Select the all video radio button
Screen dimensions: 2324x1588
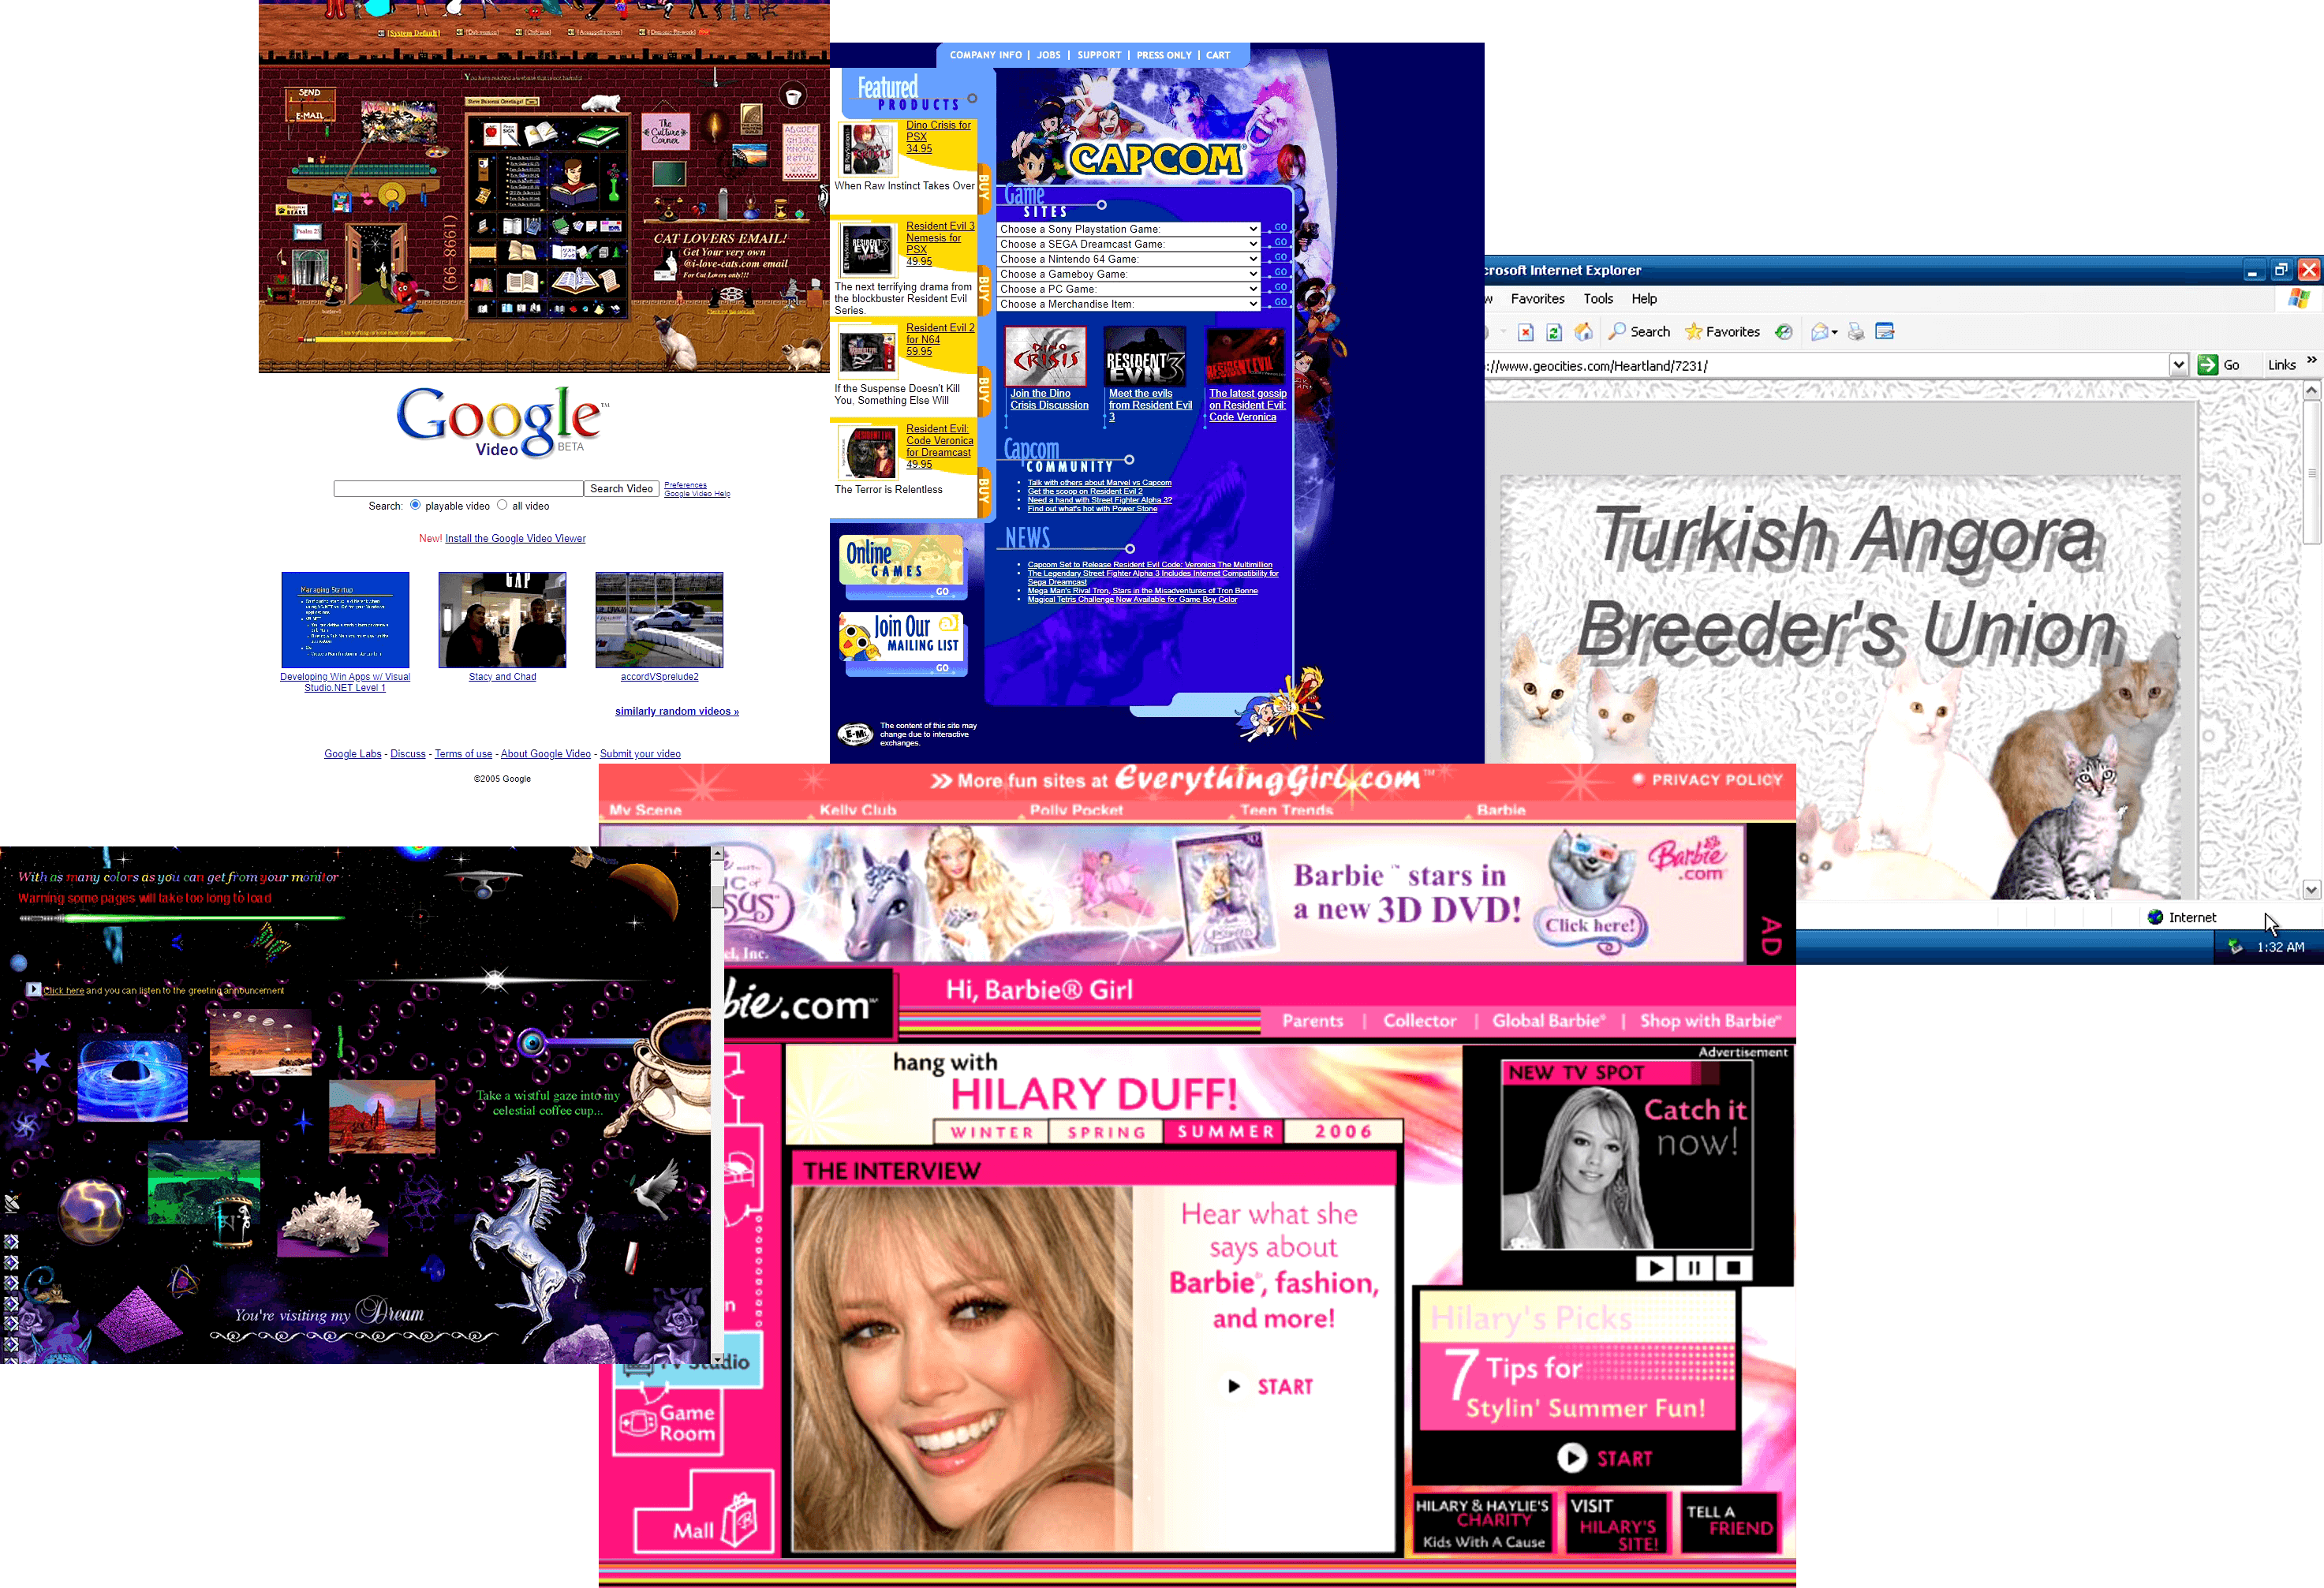(502, 505)
